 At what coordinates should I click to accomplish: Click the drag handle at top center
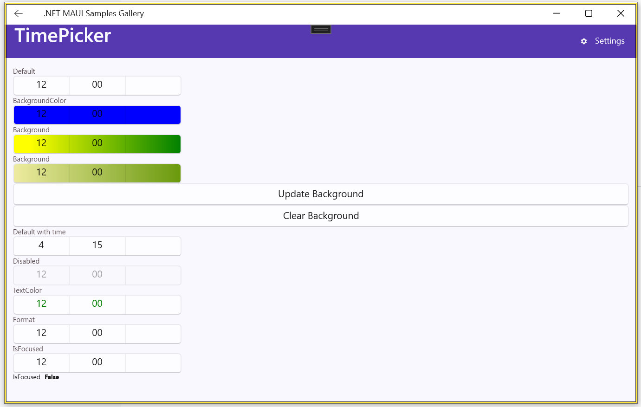321,30
